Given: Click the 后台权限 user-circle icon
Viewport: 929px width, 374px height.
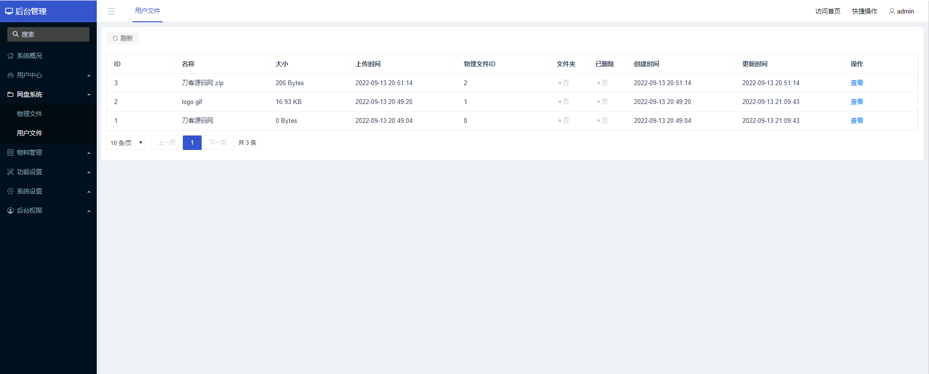Looking at the screenshot, I should 11,211.
